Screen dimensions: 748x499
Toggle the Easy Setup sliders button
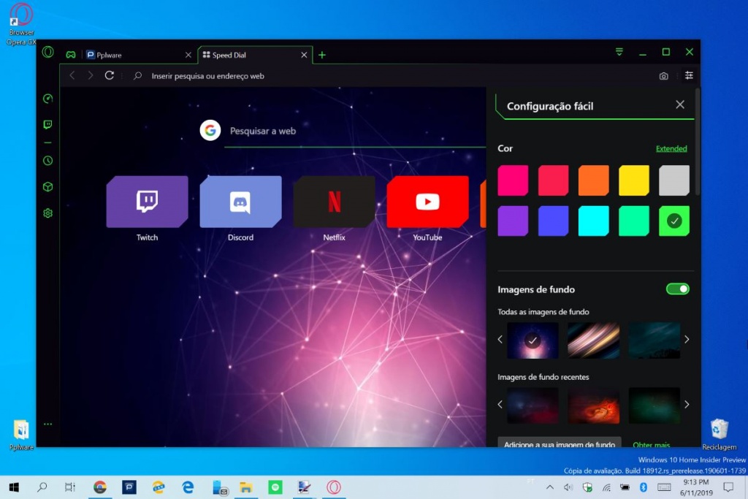pos(689,75)
